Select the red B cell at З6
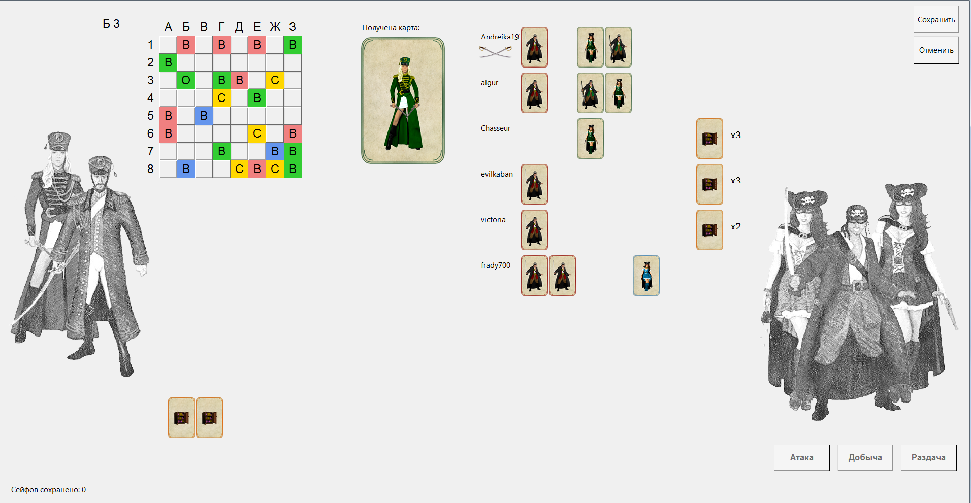The image size is (971, 503). click(293, 133)
